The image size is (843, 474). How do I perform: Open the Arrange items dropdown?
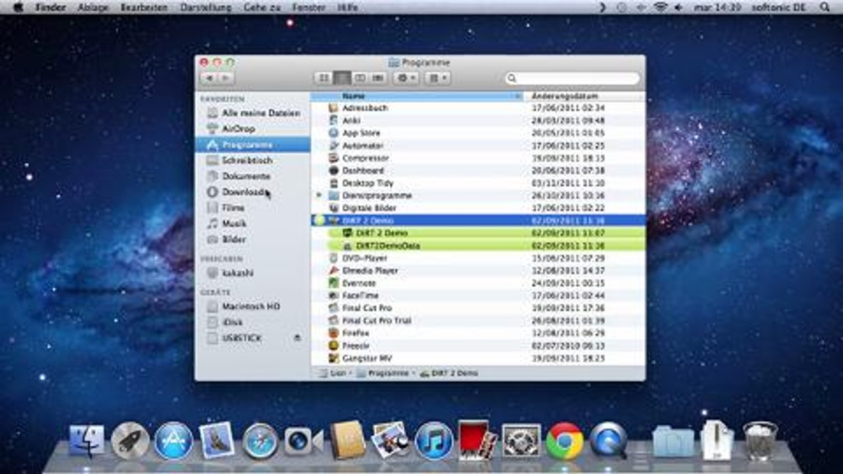437,78
